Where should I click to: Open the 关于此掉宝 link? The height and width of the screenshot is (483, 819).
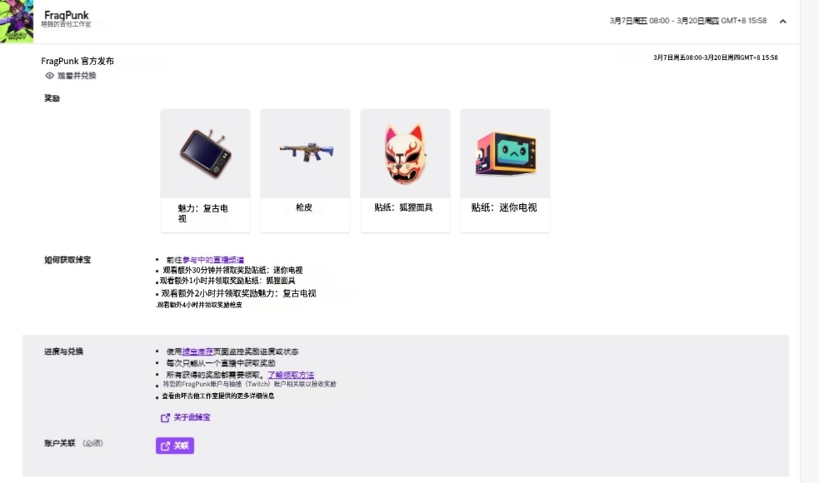pyautogui.click(x=192, y=417)
